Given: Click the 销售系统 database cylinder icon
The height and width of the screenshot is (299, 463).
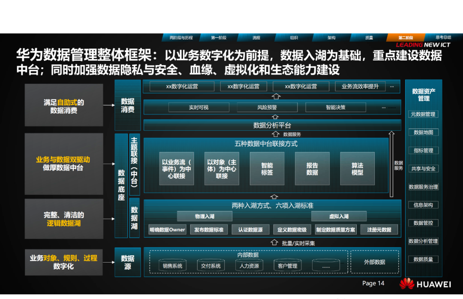Looking at the screenshot, I should point(172,266).
